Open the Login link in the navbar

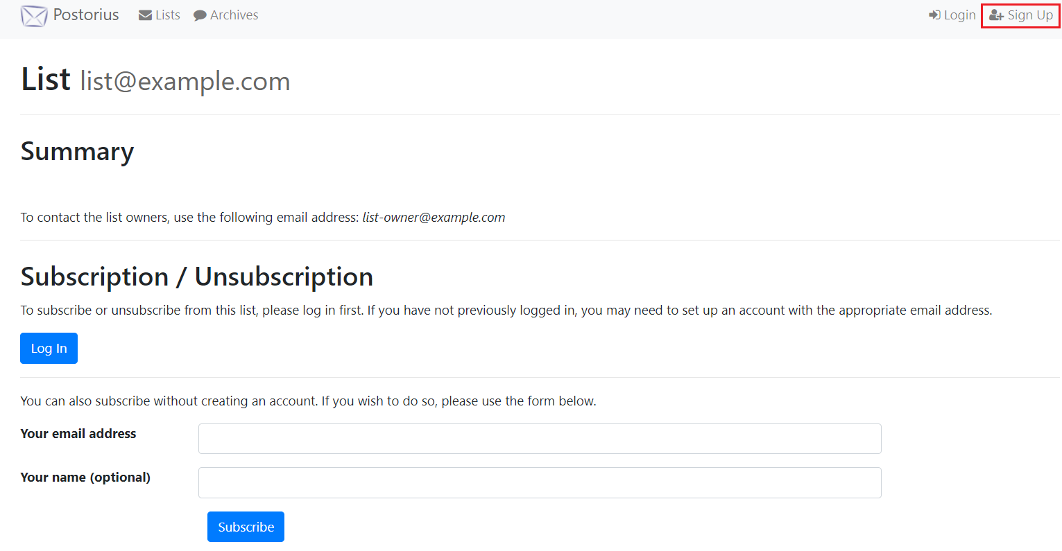click(x=959, y=15)
